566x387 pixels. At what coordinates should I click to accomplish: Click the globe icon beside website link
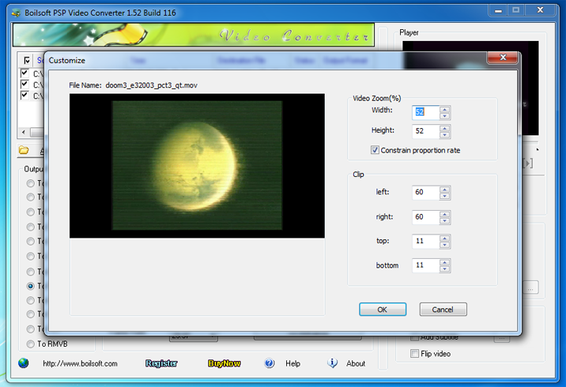pyautogui.click(x=24, y=363)
